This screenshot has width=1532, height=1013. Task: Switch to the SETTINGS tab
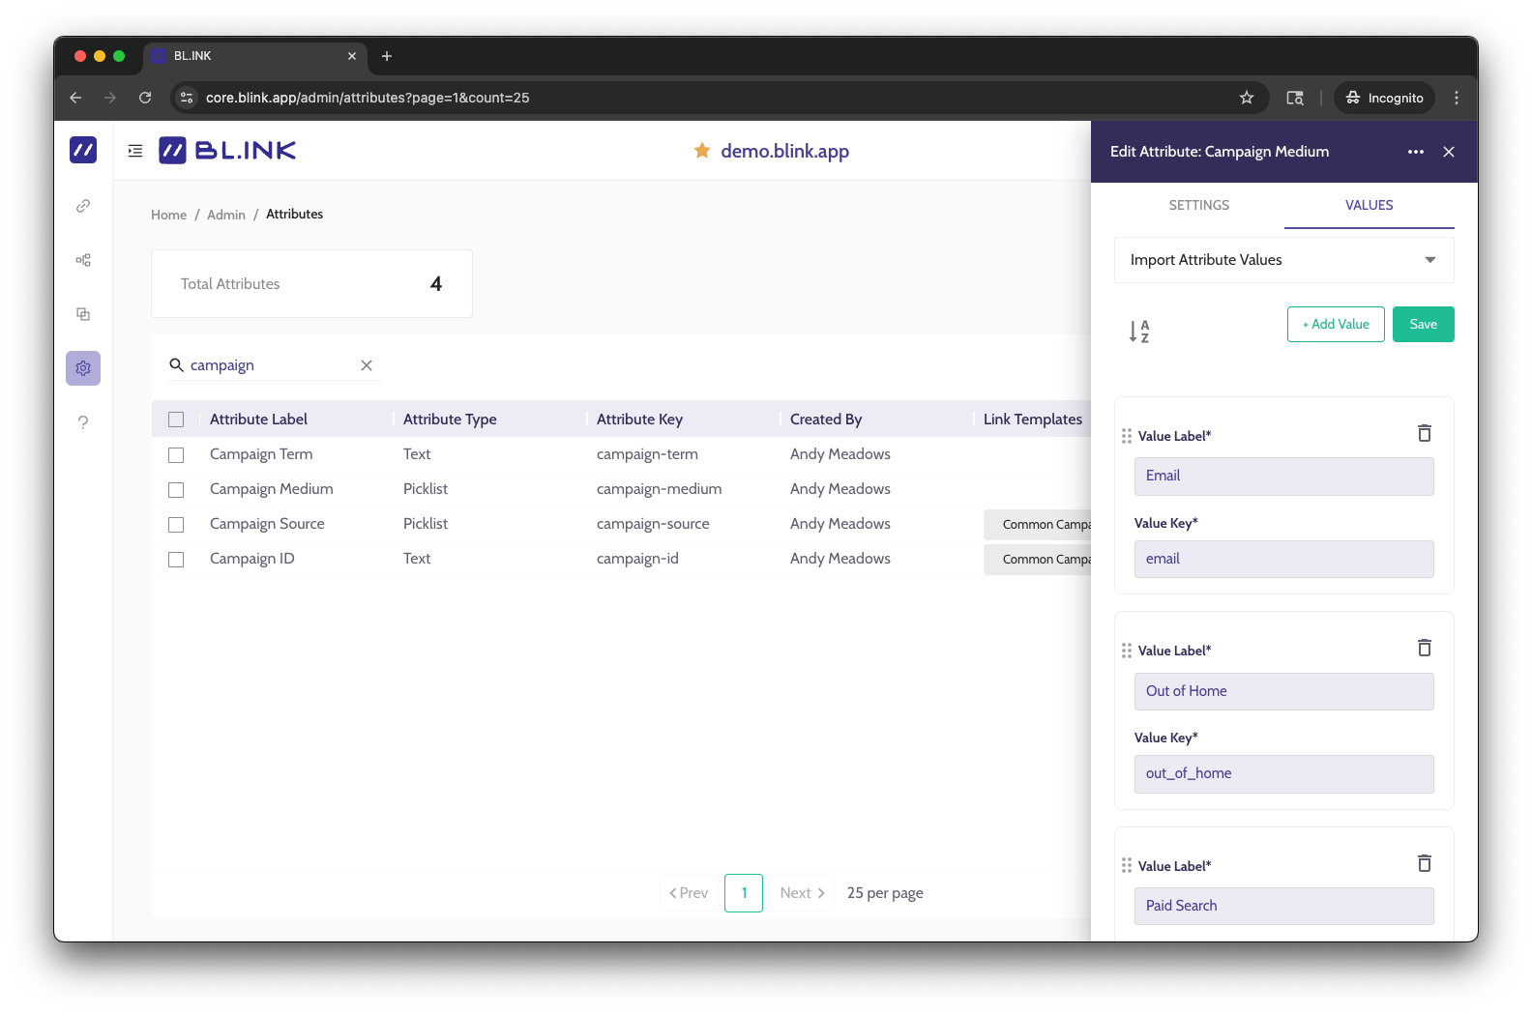(x=1198, y=205)
